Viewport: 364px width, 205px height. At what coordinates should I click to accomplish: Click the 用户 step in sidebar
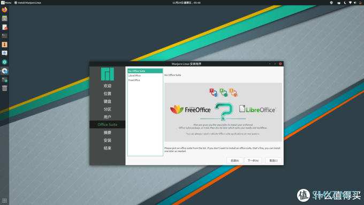pyautogui.click(x=107, y=117)
